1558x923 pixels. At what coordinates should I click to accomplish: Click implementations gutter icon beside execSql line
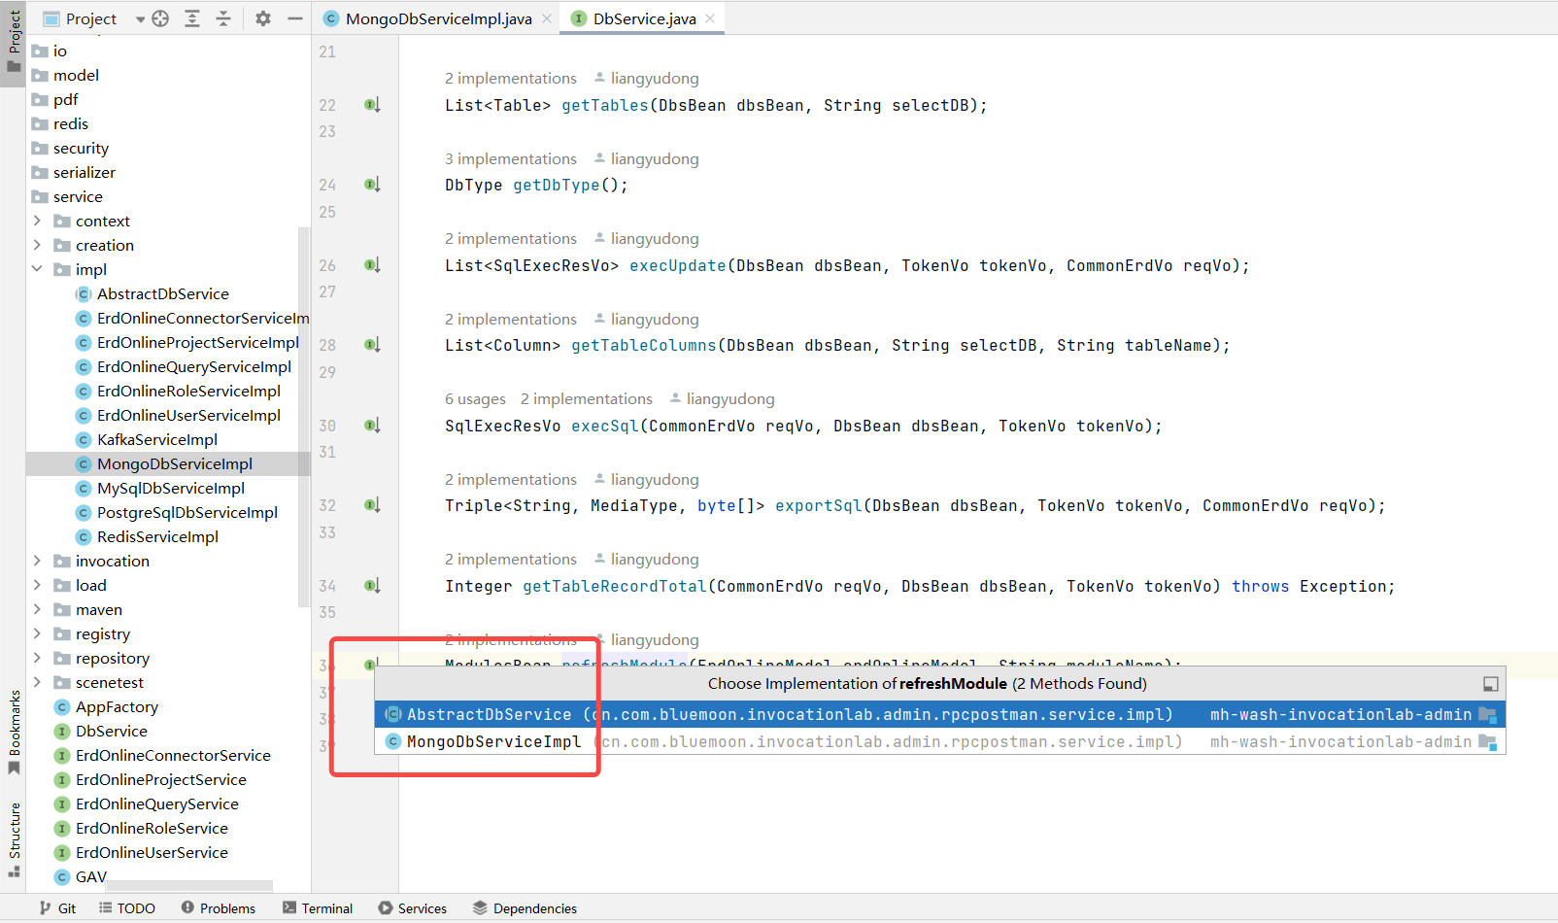pyautogui.click(x=372, y=425)
